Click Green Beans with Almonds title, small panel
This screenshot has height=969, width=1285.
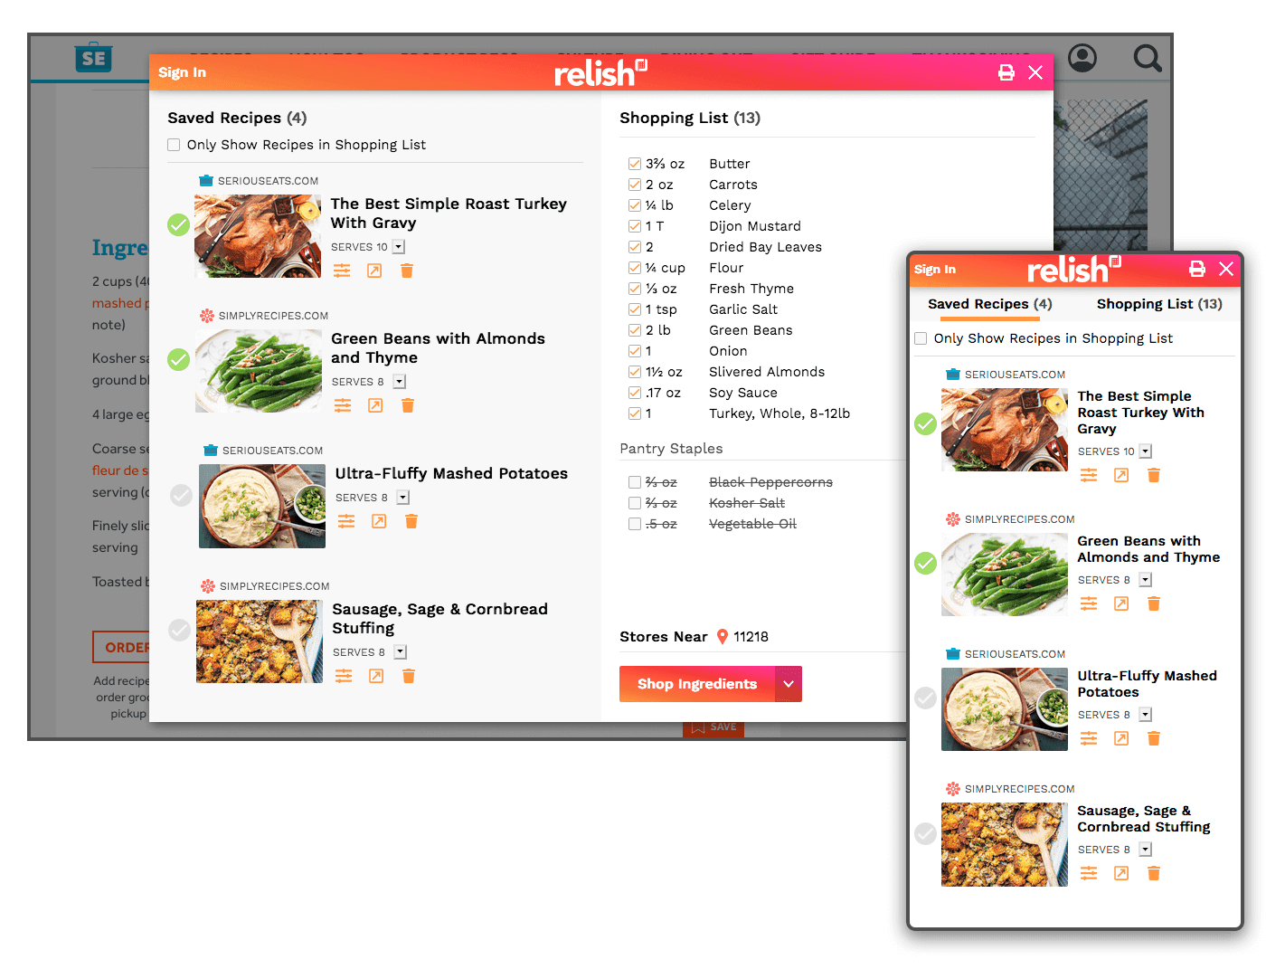[1148, 549]
